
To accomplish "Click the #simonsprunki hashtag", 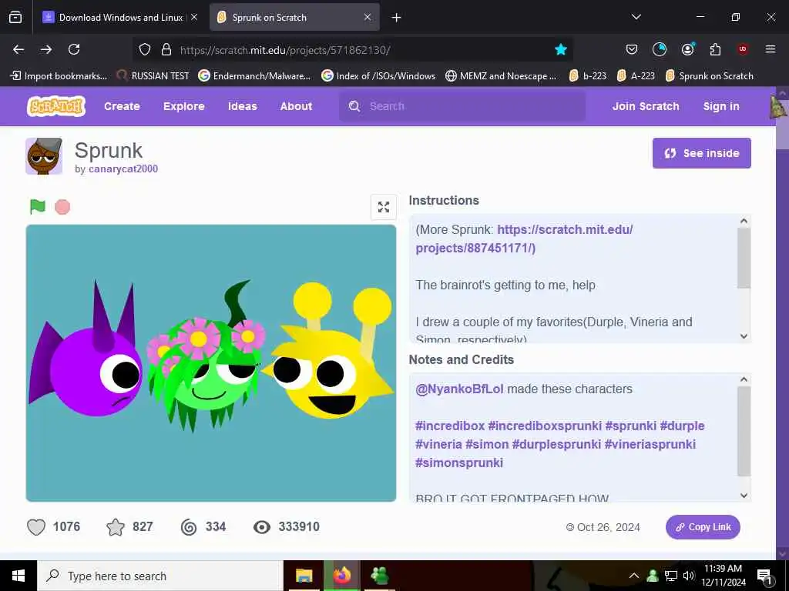I will coord(459,462).
